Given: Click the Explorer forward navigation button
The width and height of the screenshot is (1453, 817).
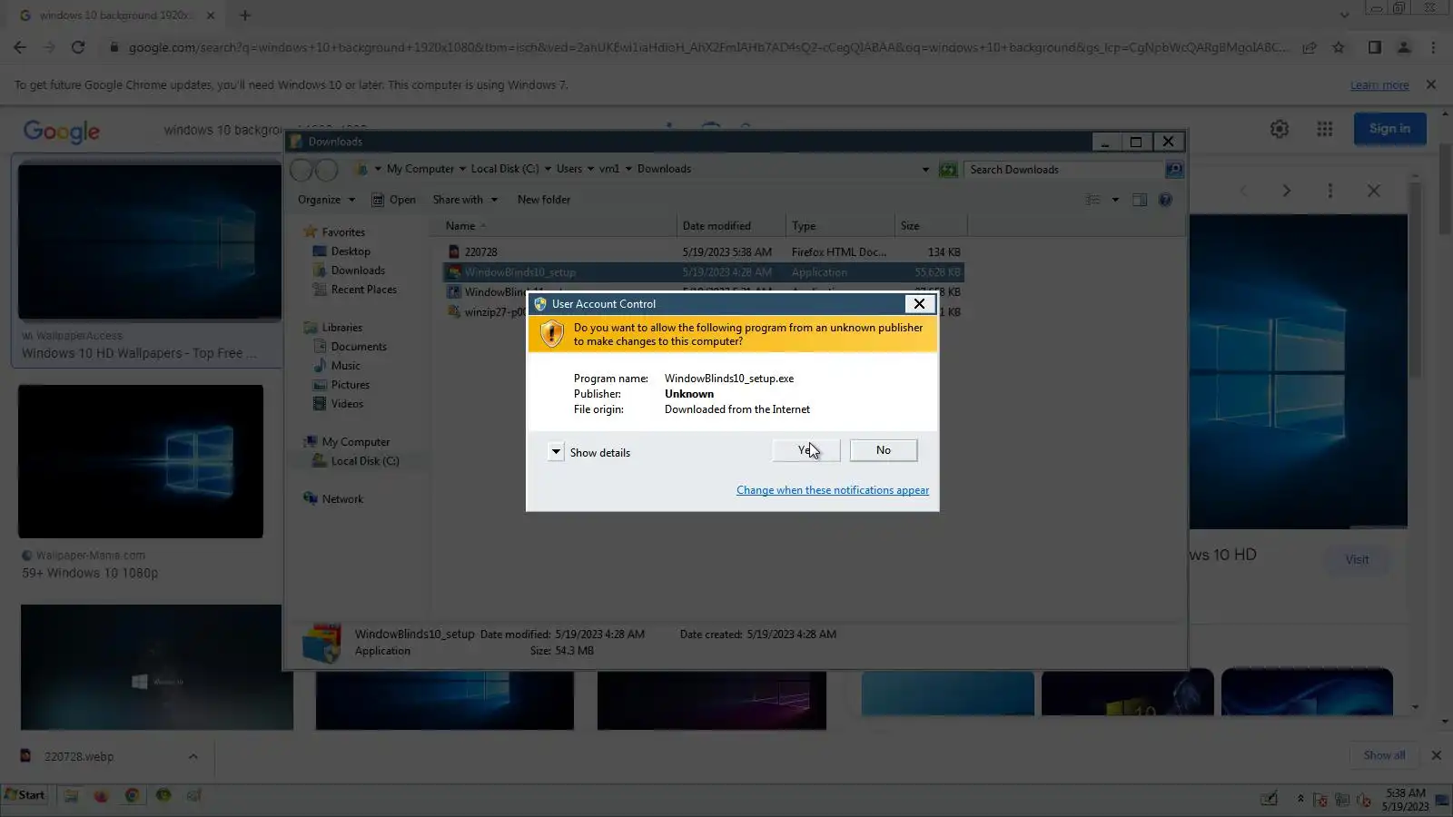Looking at the screenshot, I should [x=327, y=170].
